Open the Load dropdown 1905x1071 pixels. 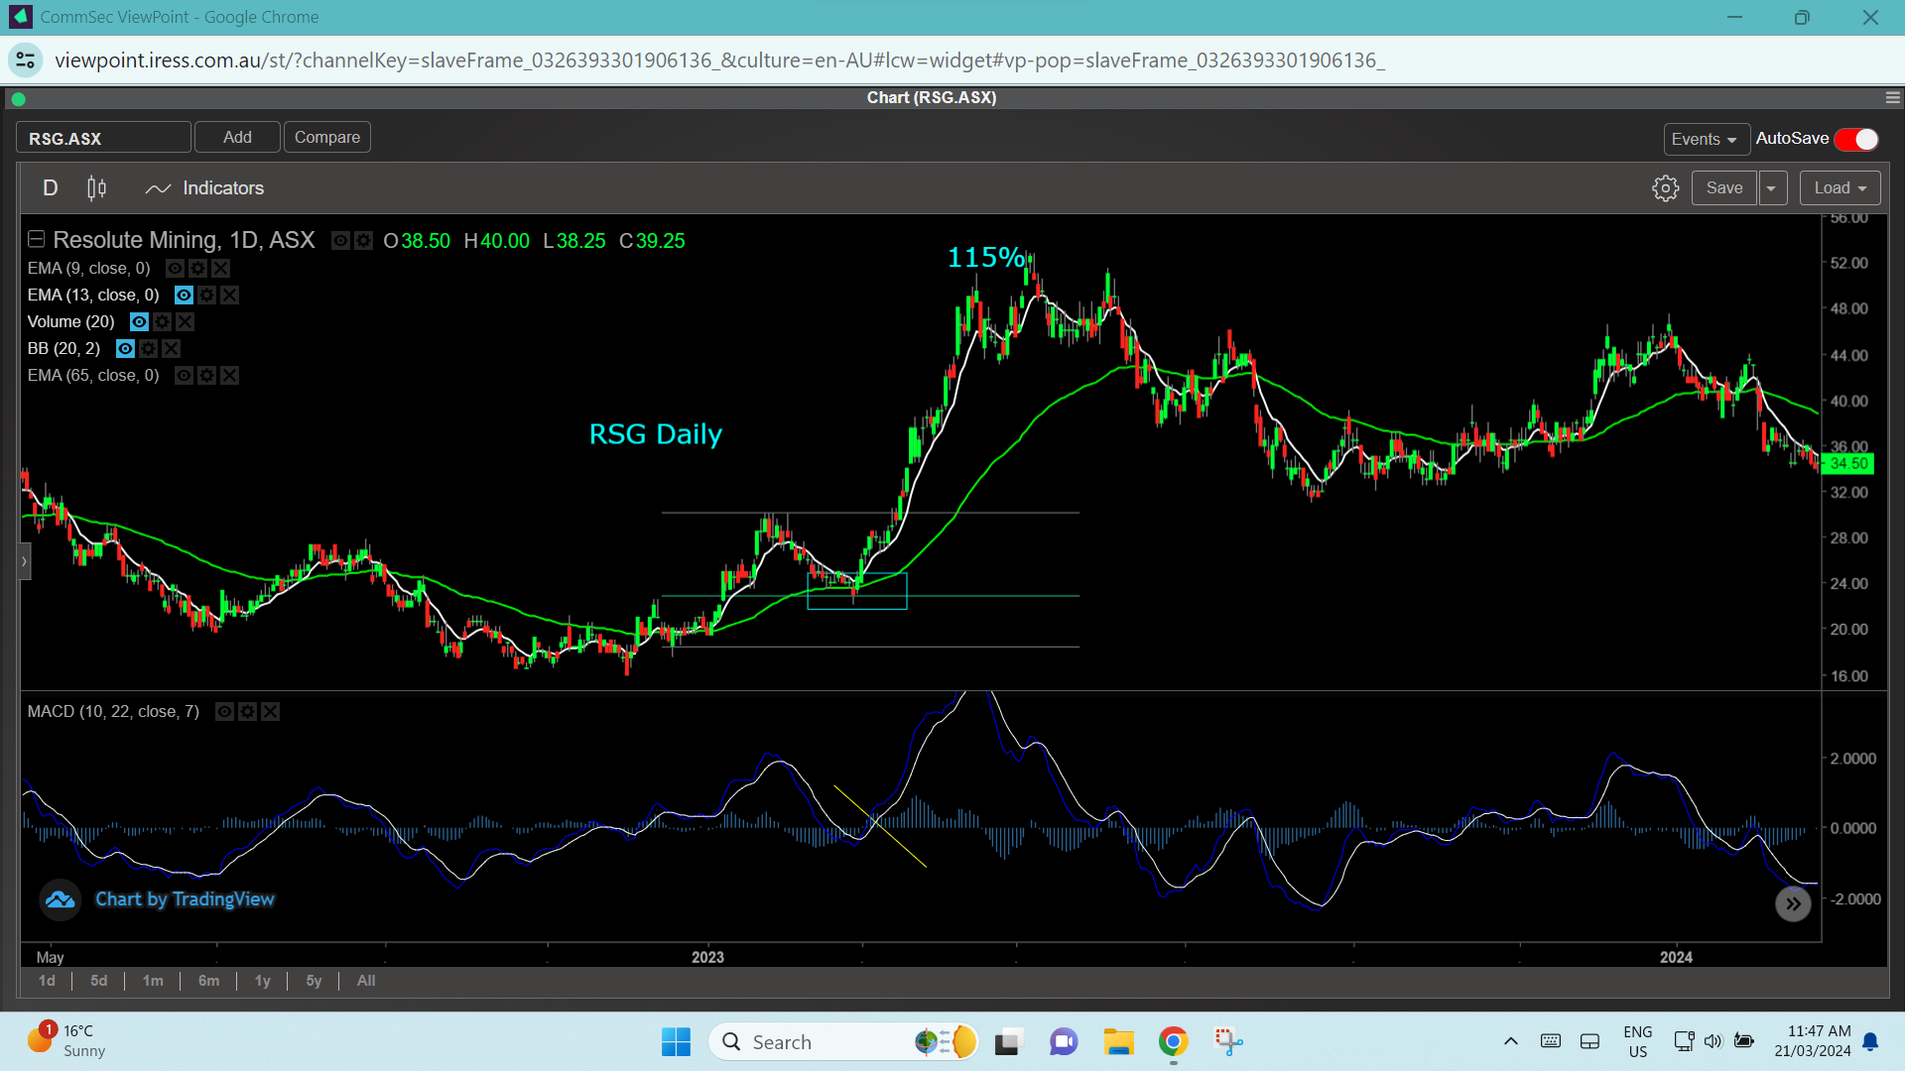pos(1841,188)
